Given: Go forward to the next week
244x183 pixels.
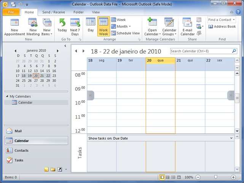Looking at the screenshot, I should 84,51.
